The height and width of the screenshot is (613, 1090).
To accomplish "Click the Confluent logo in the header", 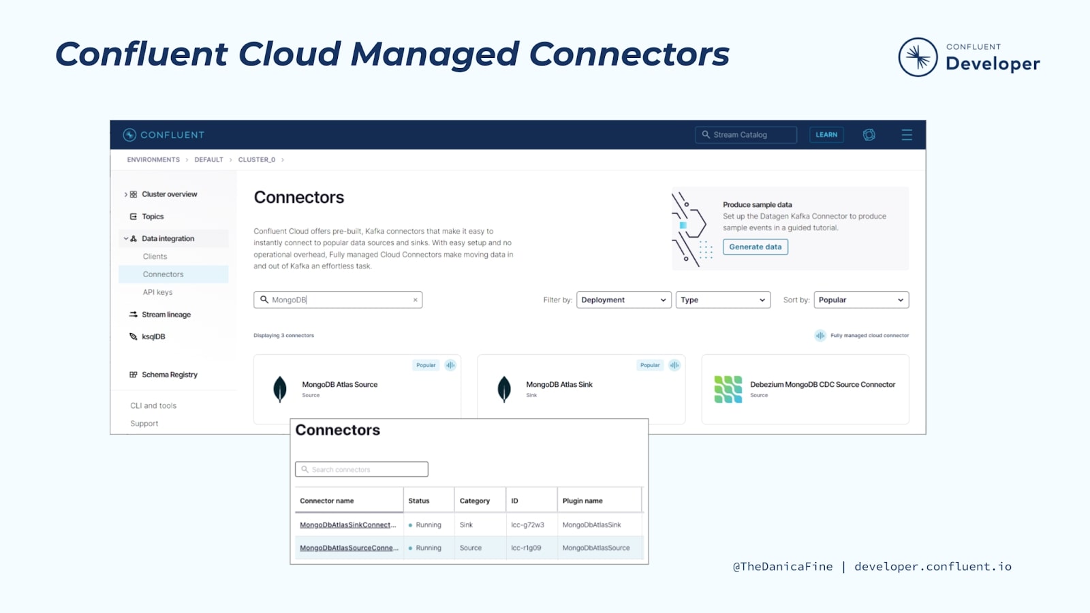I will pyautogui.click(x=163, y=135).
